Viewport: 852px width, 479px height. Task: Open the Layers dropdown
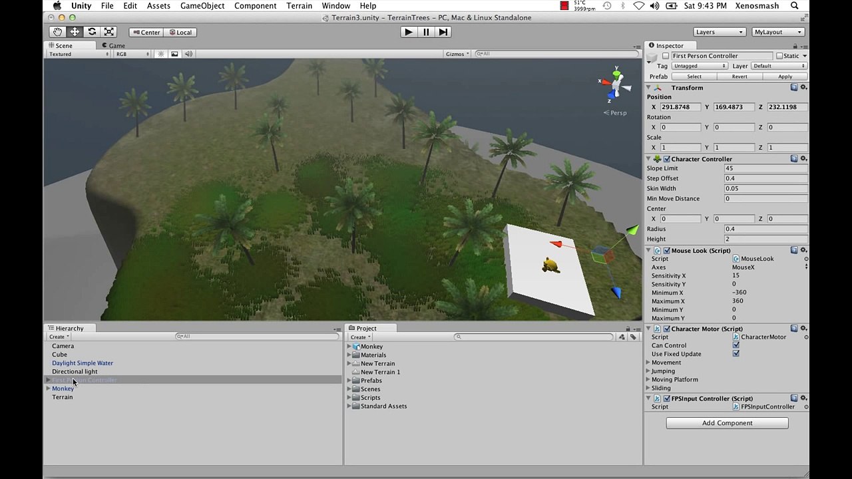(718, 32)
